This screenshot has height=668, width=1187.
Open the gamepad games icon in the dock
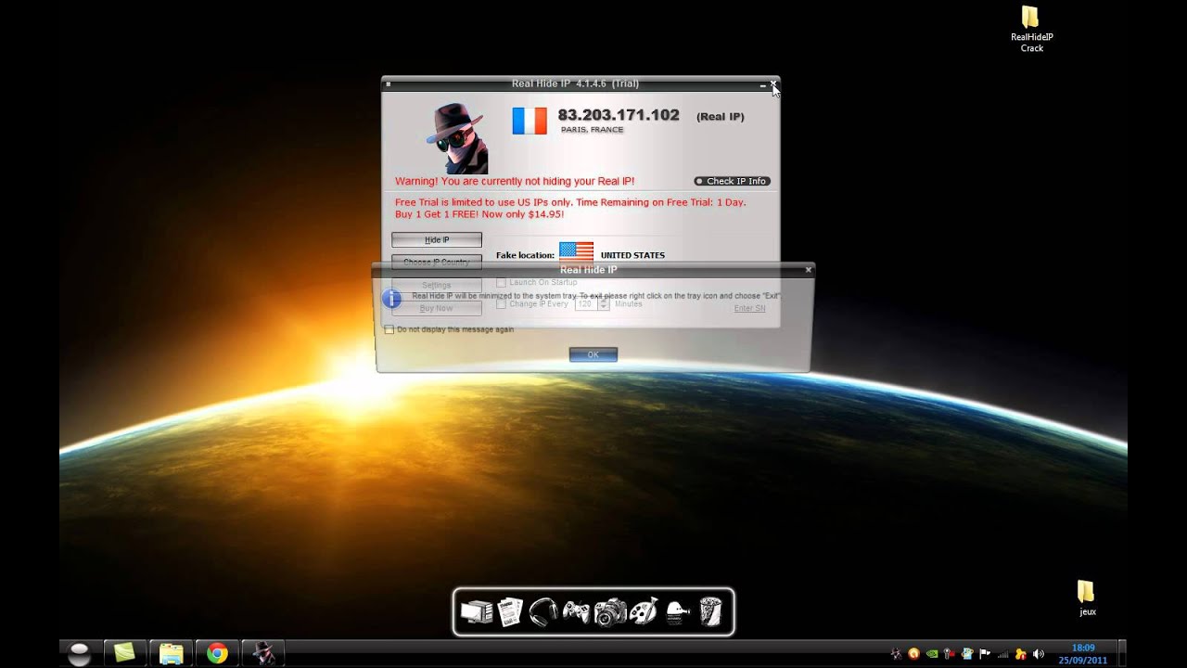click(x=576, y=612)
